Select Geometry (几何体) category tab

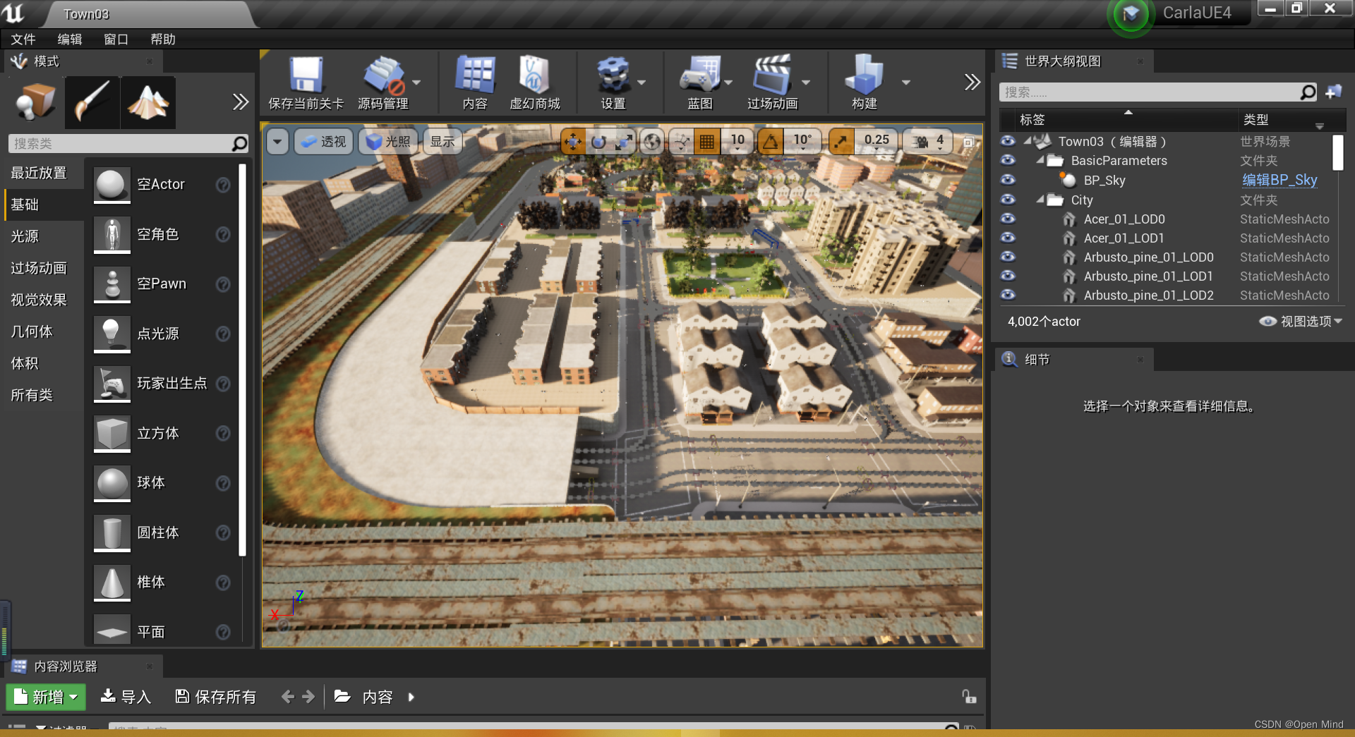44,331
